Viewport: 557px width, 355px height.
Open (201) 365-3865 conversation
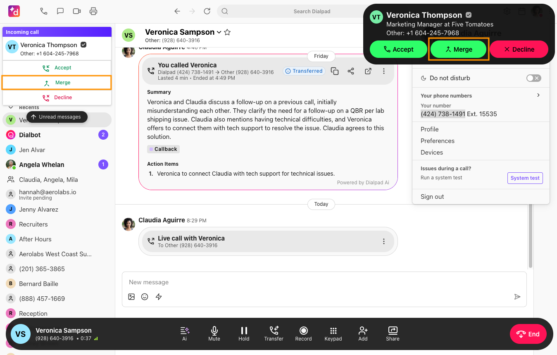click(x=57, y=269)
